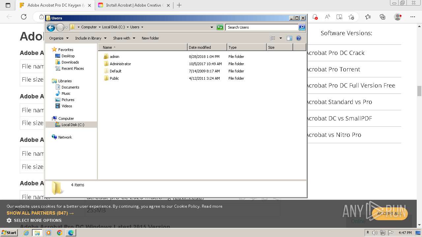Screen dimensions: 422x237
Task: Add this page to favorites star
Action: (351, 17)
